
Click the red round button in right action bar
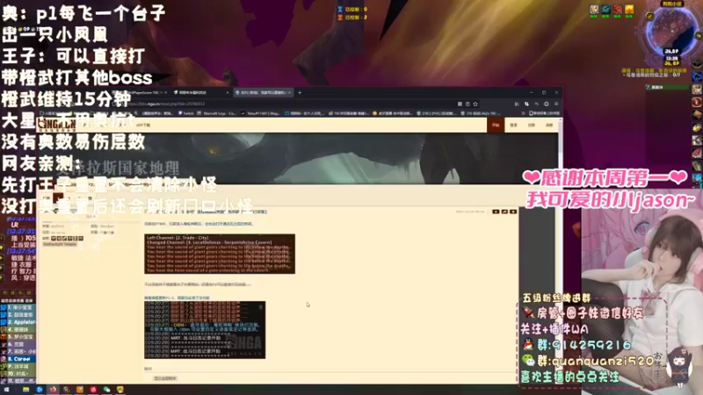(697, 102)
